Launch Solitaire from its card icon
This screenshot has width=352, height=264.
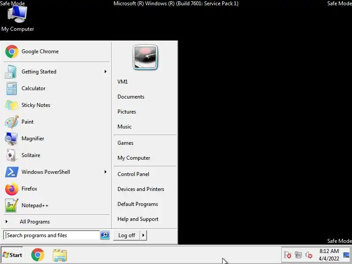pyautogui.click(x=11, y=155)
